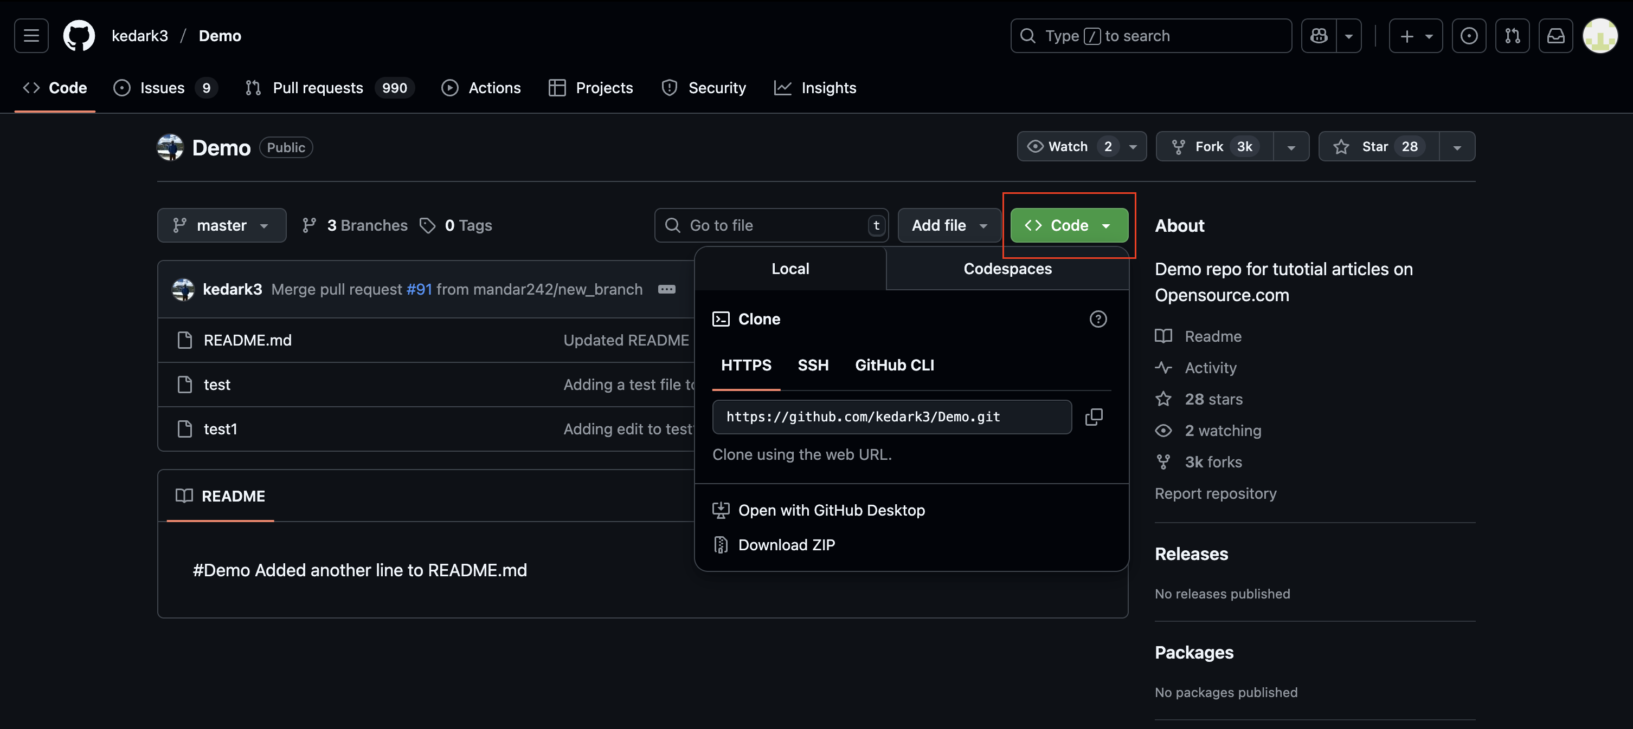1633x729 pixels.
Task: Click the pull requests icon in header
Action: click(1513, 36)
